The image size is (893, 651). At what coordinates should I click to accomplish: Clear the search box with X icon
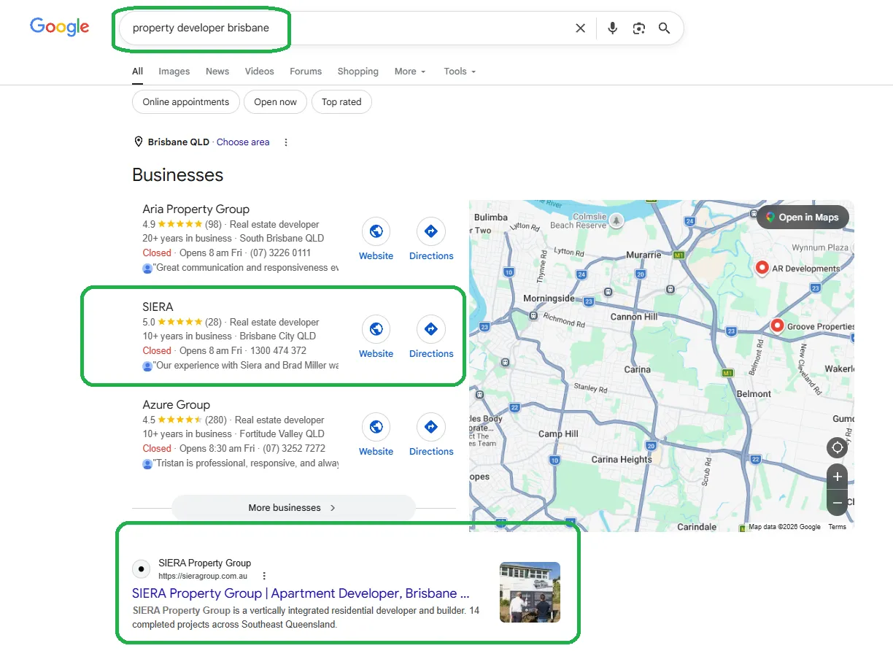[x=580, y=28]
